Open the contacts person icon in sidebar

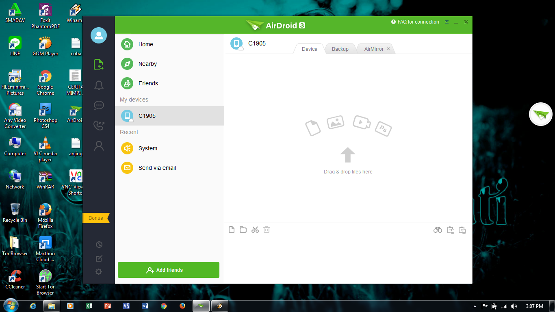click(x=99, y=146)
